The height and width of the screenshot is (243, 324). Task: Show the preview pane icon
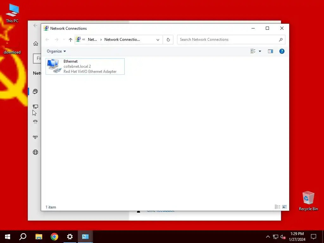pos(271,51)
